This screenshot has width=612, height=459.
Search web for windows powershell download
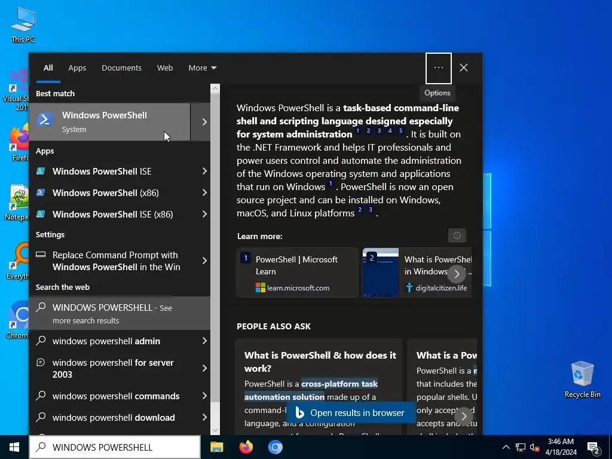pos(114,418)
